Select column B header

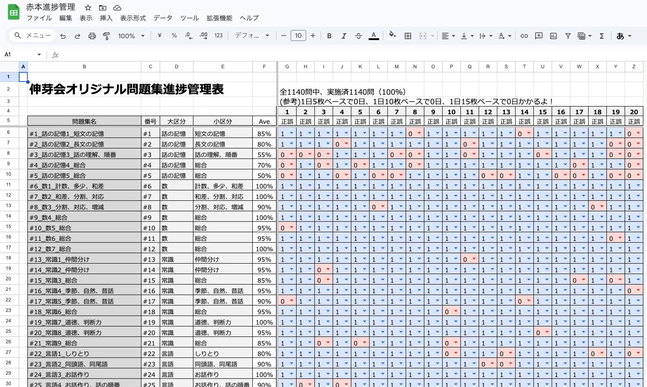84,67
